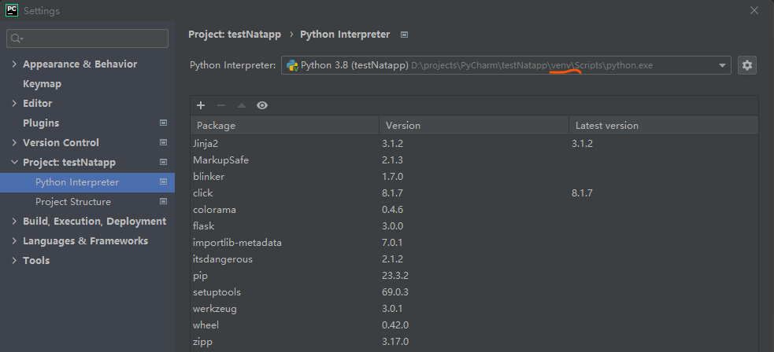774x352 pixels.
Task: Open the Python Interpreter dropdown
Action: [722, 65]
